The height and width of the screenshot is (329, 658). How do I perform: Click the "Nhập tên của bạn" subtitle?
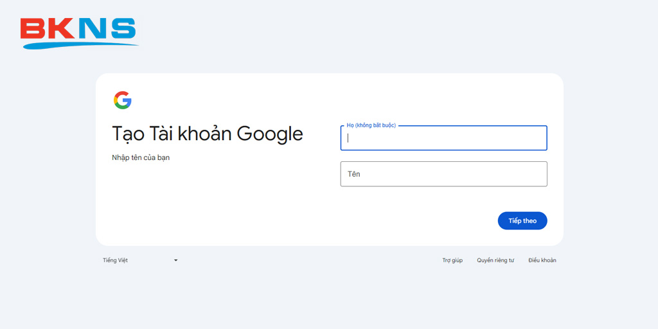[141, 157]
